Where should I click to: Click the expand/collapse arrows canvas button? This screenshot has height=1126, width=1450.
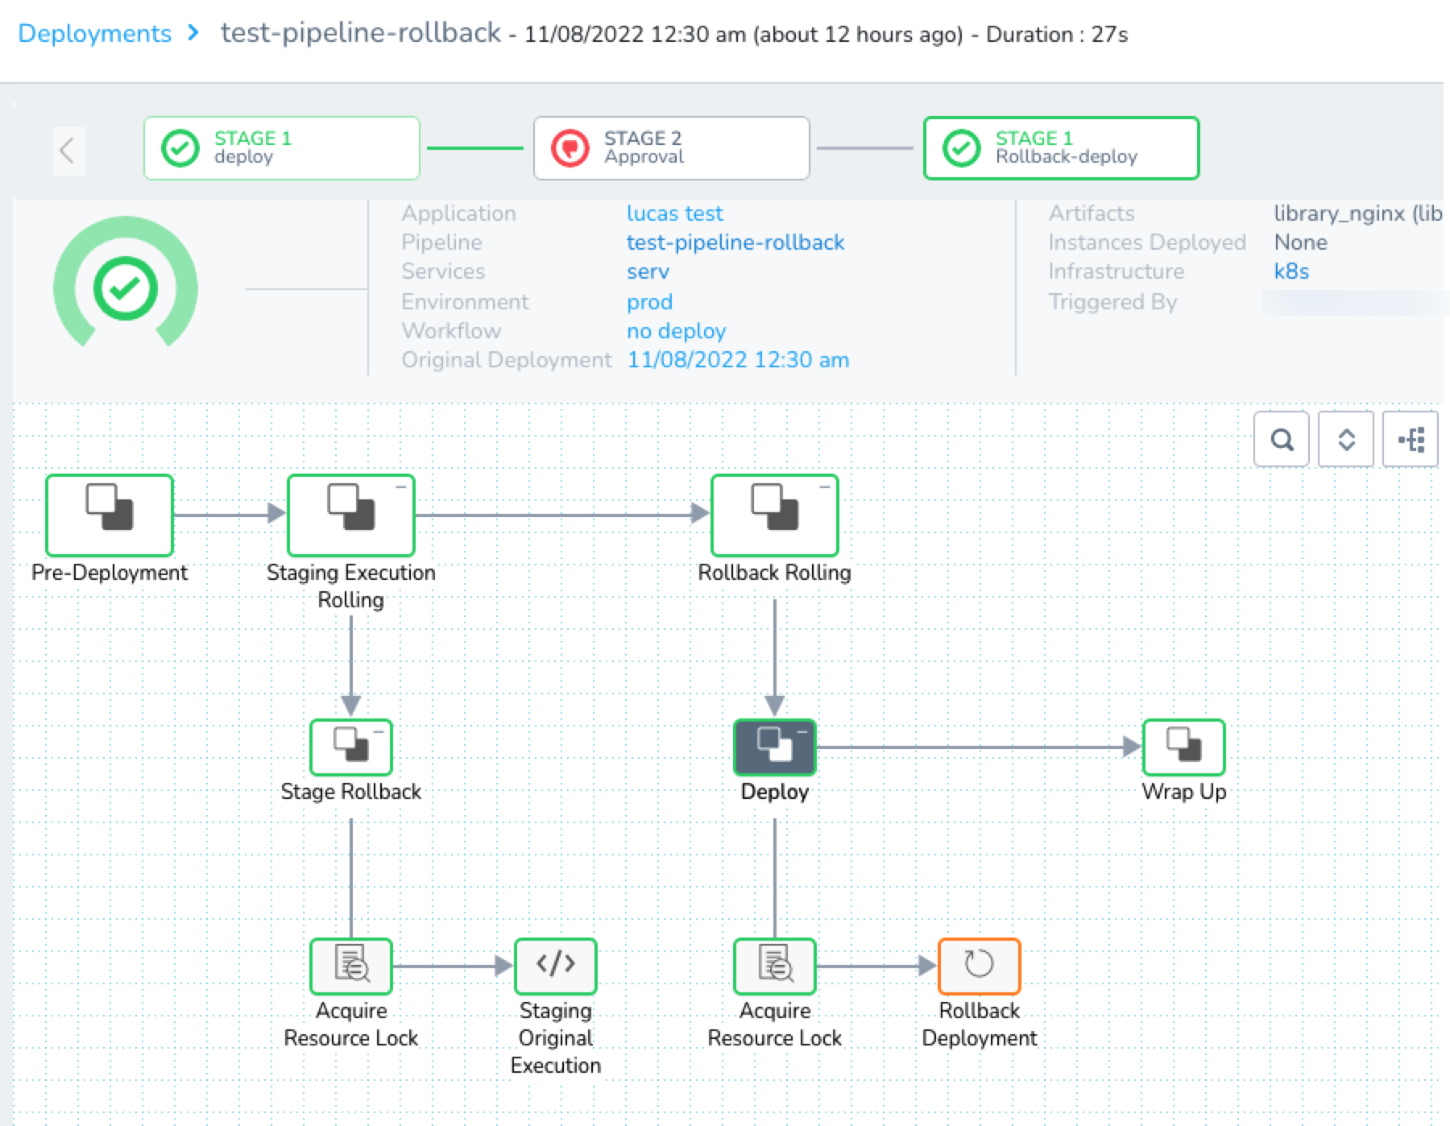coord(1346,440)
